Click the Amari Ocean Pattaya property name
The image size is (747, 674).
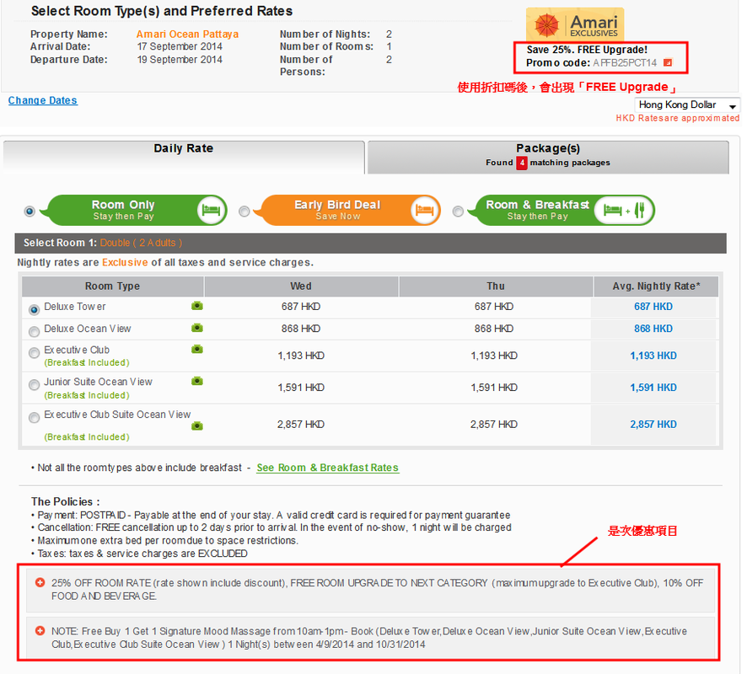point(186,35)
